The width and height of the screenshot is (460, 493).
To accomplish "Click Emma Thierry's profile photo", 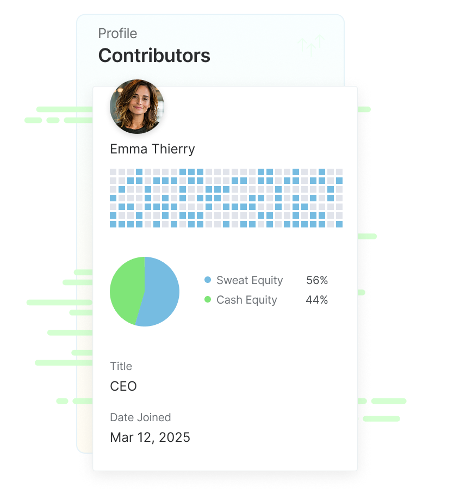I will point(137,107).
